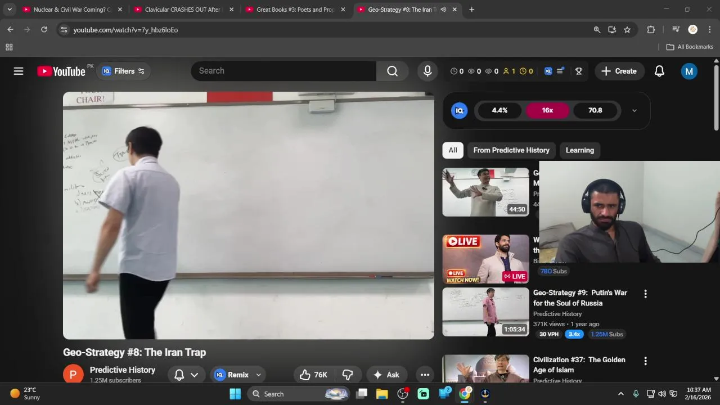Show hidden system tray icons chevron
This screenshot has width=720, height=405.
coord(621,394)
